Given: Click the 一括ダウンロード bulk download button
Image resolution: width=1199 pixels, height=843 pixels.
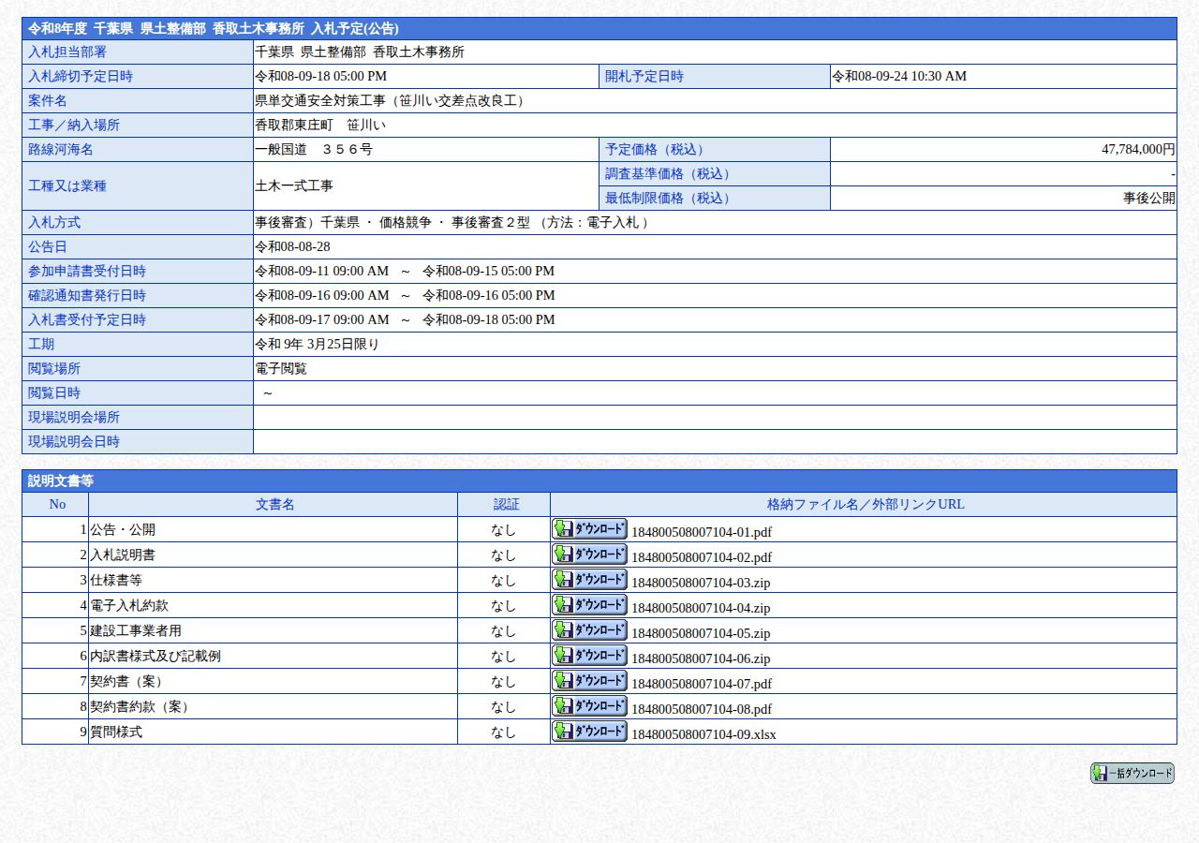Looking at the screenshot, I should tap(1132, 773).
